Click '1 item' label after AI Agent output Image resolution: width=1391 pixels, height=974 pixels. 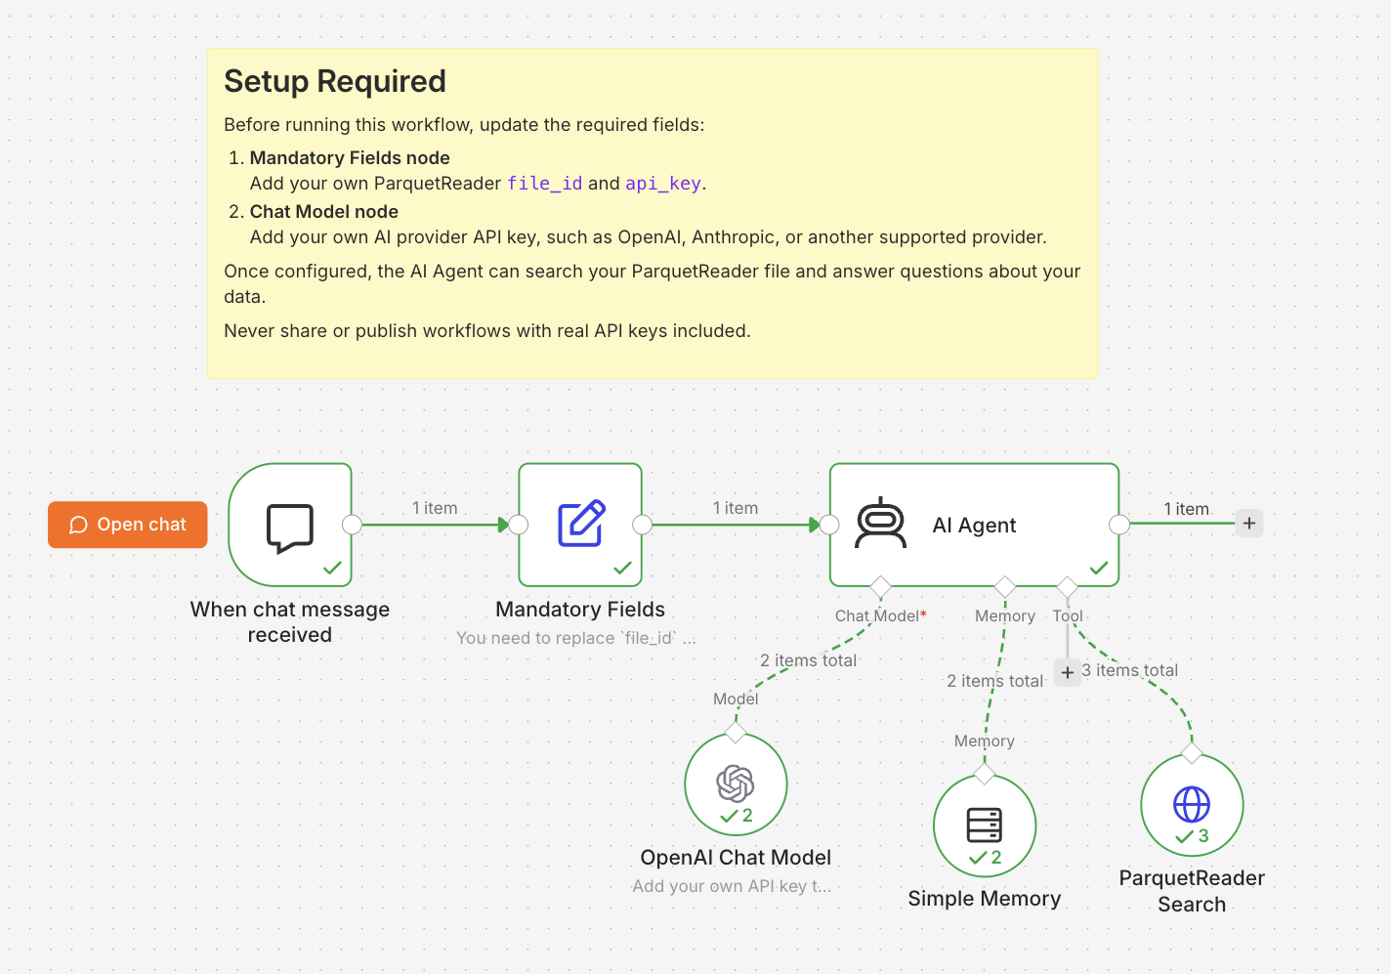tap(1187, 509)
